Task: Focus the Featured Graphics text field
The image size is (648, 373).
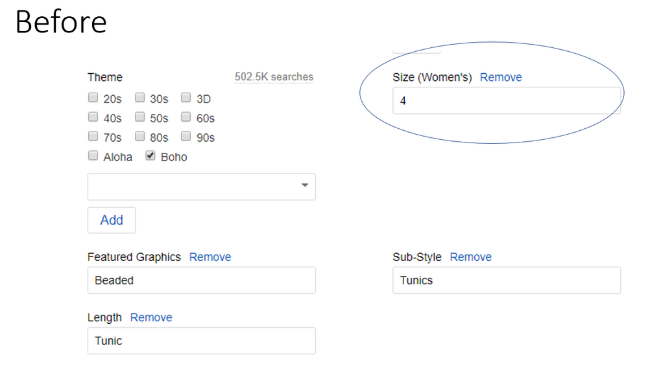Action: tap(201, 280)
